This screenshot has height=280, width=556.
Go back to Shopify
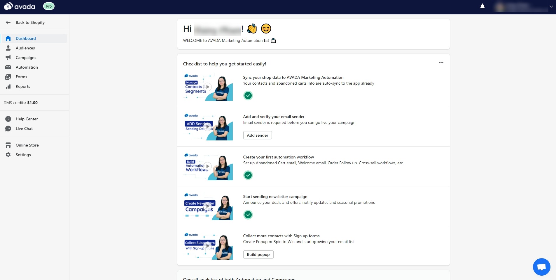tap(30, 22)
